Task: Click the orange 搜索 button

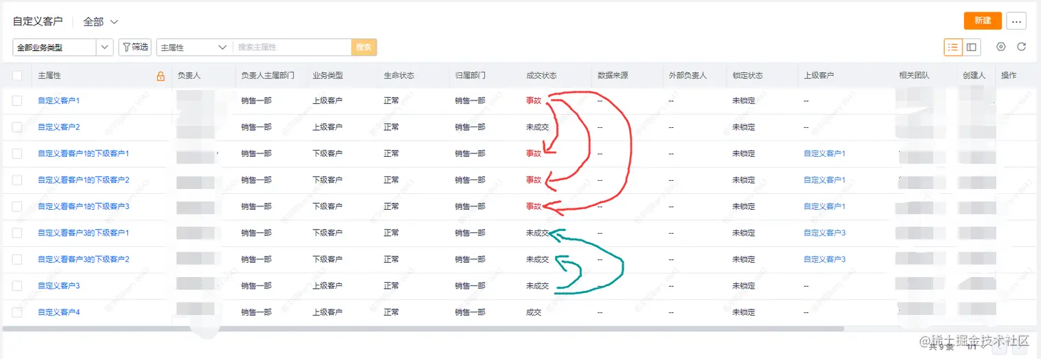Action: [364, 47]
